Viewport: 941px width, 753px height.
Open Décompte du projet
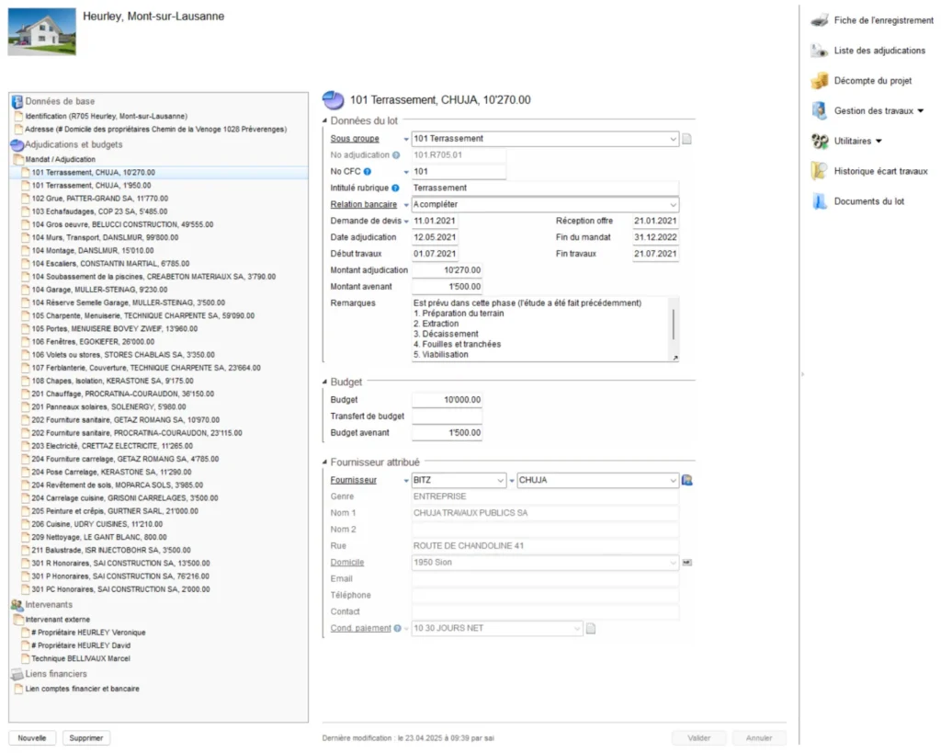[873, 81]
